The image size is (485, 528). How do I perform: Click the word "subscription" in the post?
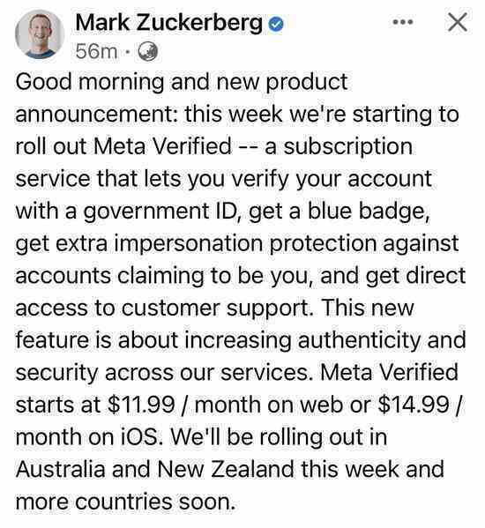pos(348,147)
